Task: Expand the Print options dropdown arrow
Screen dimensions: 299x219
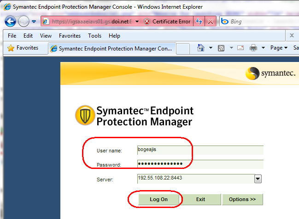Action: click(263, 48)
